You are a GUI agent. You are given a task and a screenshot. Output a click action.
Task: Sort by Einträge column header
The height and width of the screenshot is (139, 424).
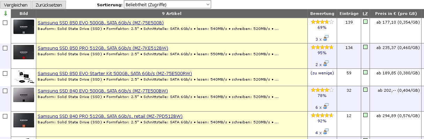tap(349, 14)
